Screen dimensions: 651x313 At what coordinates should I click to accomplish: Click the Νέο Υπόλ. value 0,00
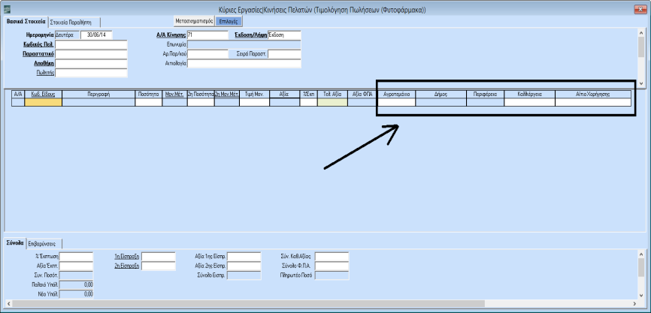click(77, 294)
